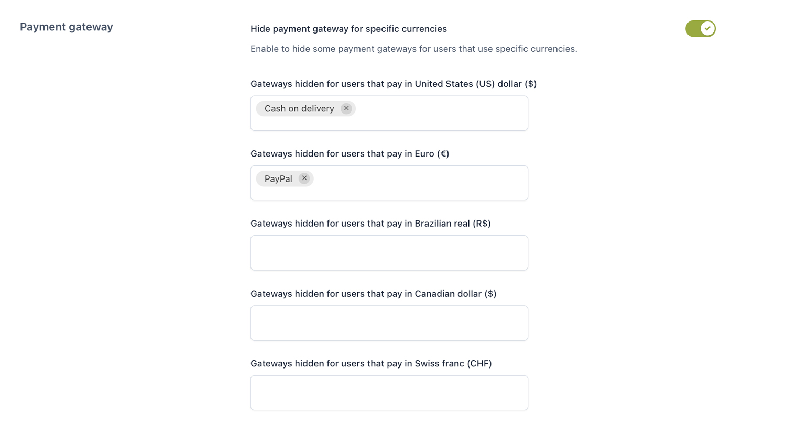Focus the Swiss franc gateways field
Viewport: 786px width, 424px height.
389,393
